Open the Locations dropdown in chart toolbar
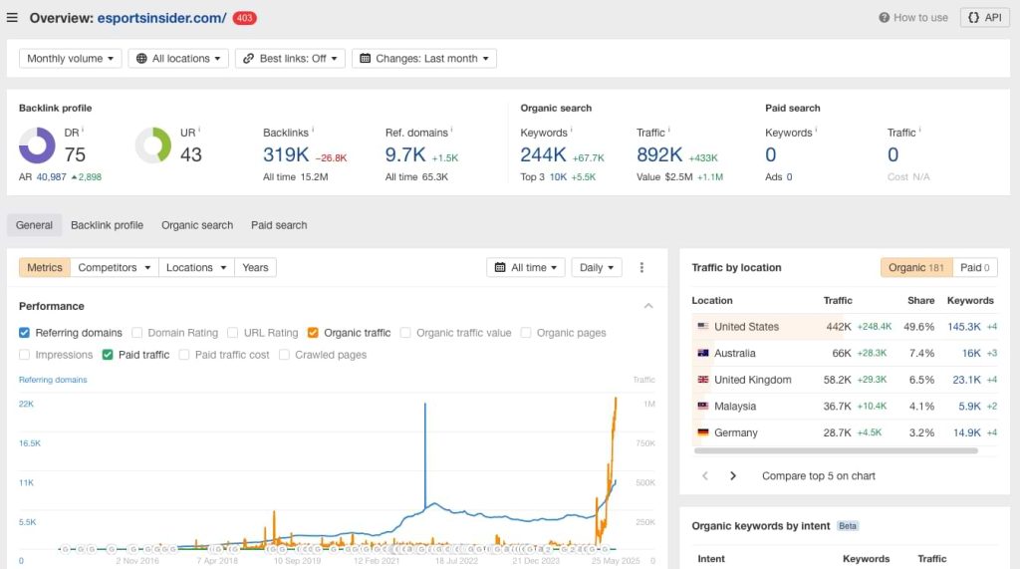1020x569 pixels. click(x=196, y=268)
